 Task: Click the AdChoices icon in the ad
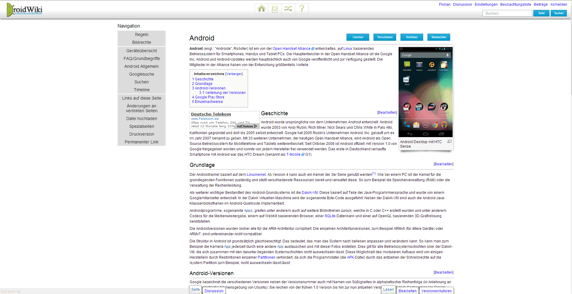(256, 126)
